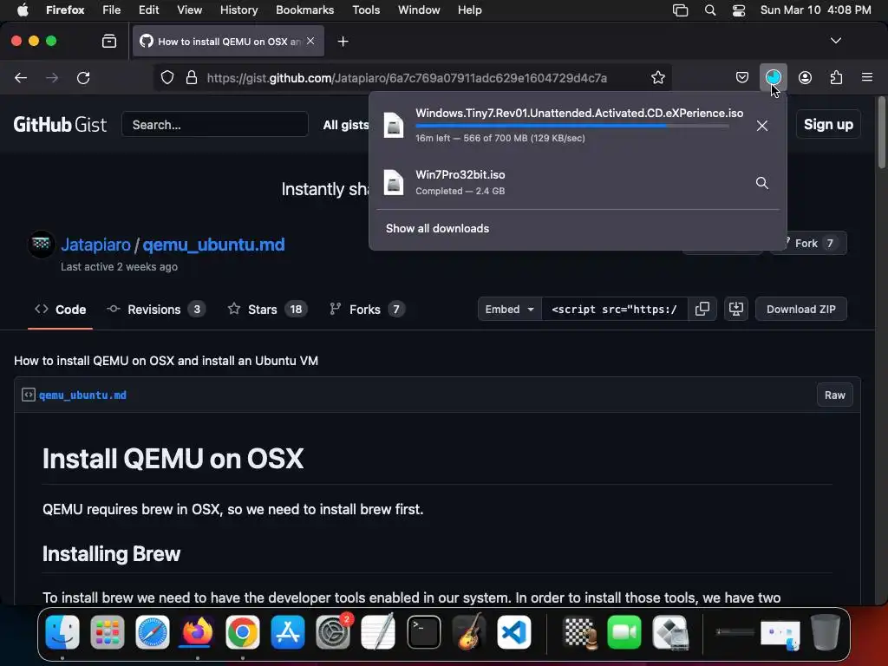Open FaceTime from the Dock
888x666 pixels.
[x=624, y=632]
